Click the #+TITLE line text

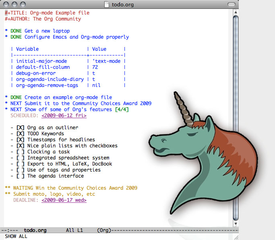pyautogui.click(x=47, y=13)
